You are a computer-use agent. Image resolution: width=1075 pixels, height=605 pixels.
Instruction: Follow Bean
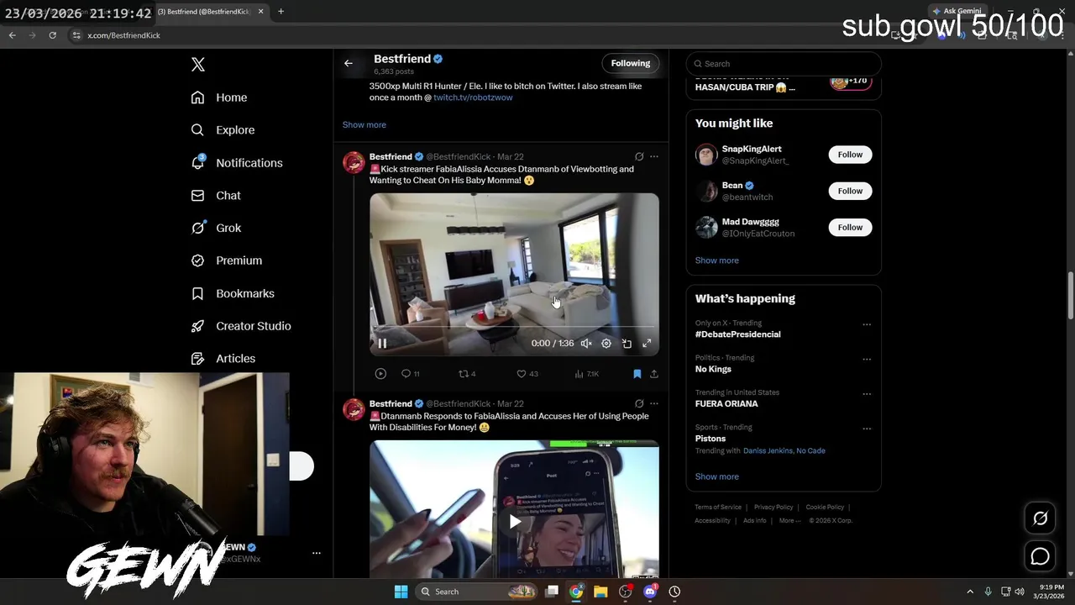(850, 191)
